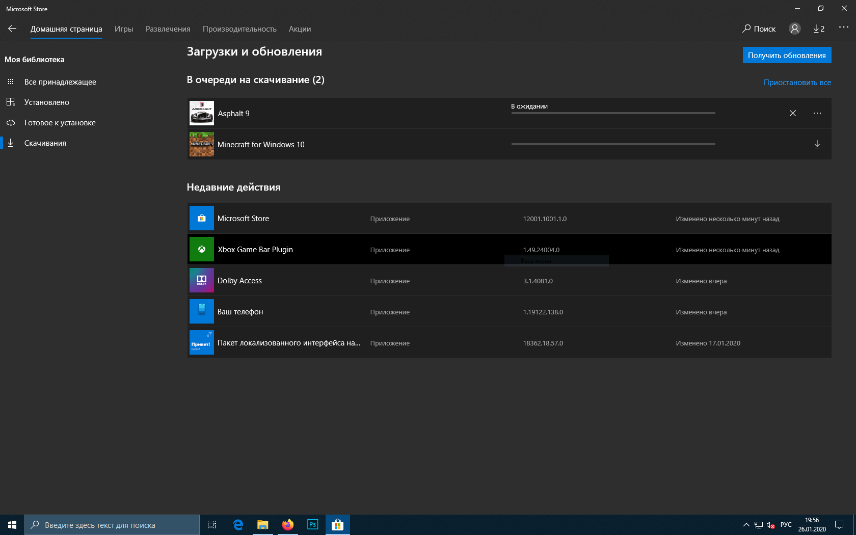The image size is (856, 535).
Task: Open the network tray icon
Action: pos(759,525)
